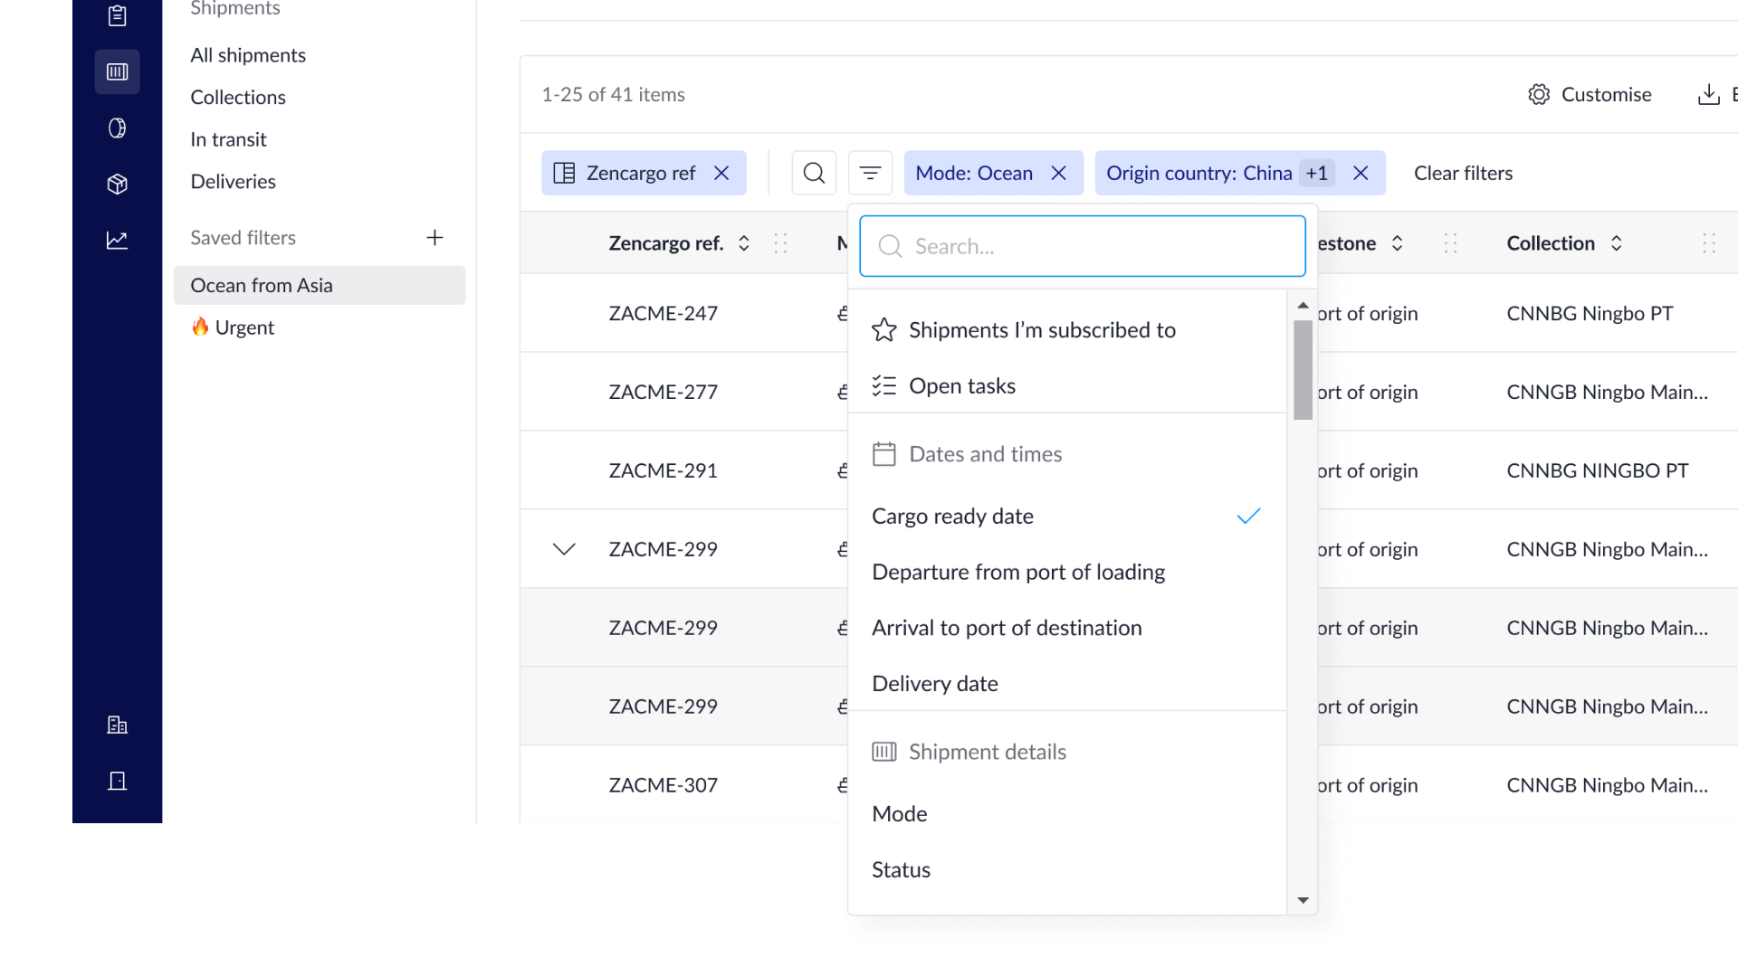Open the In transit shipments link

(228, 139)
